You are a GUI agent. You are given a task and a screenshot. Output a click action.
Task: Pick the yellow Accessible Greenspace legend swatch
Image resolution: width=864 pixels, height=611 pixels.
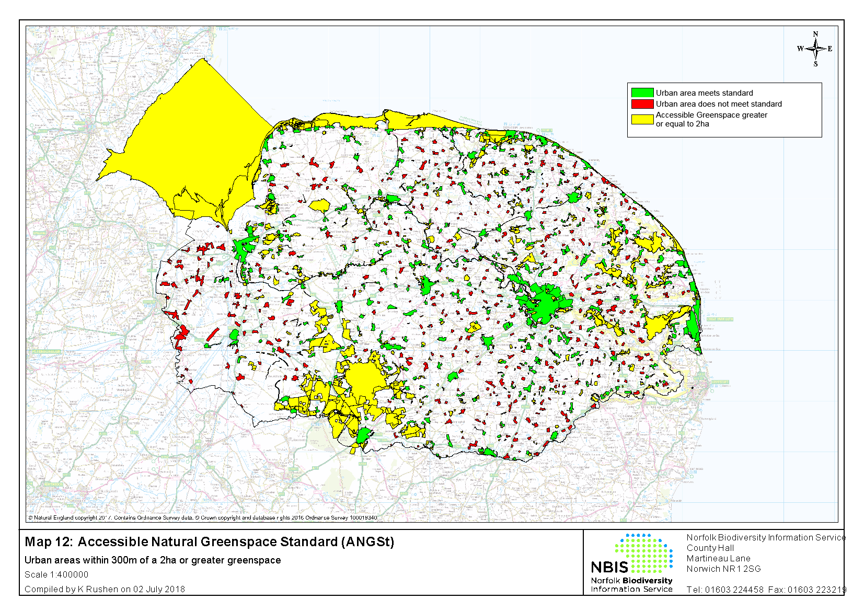(642, 119)
